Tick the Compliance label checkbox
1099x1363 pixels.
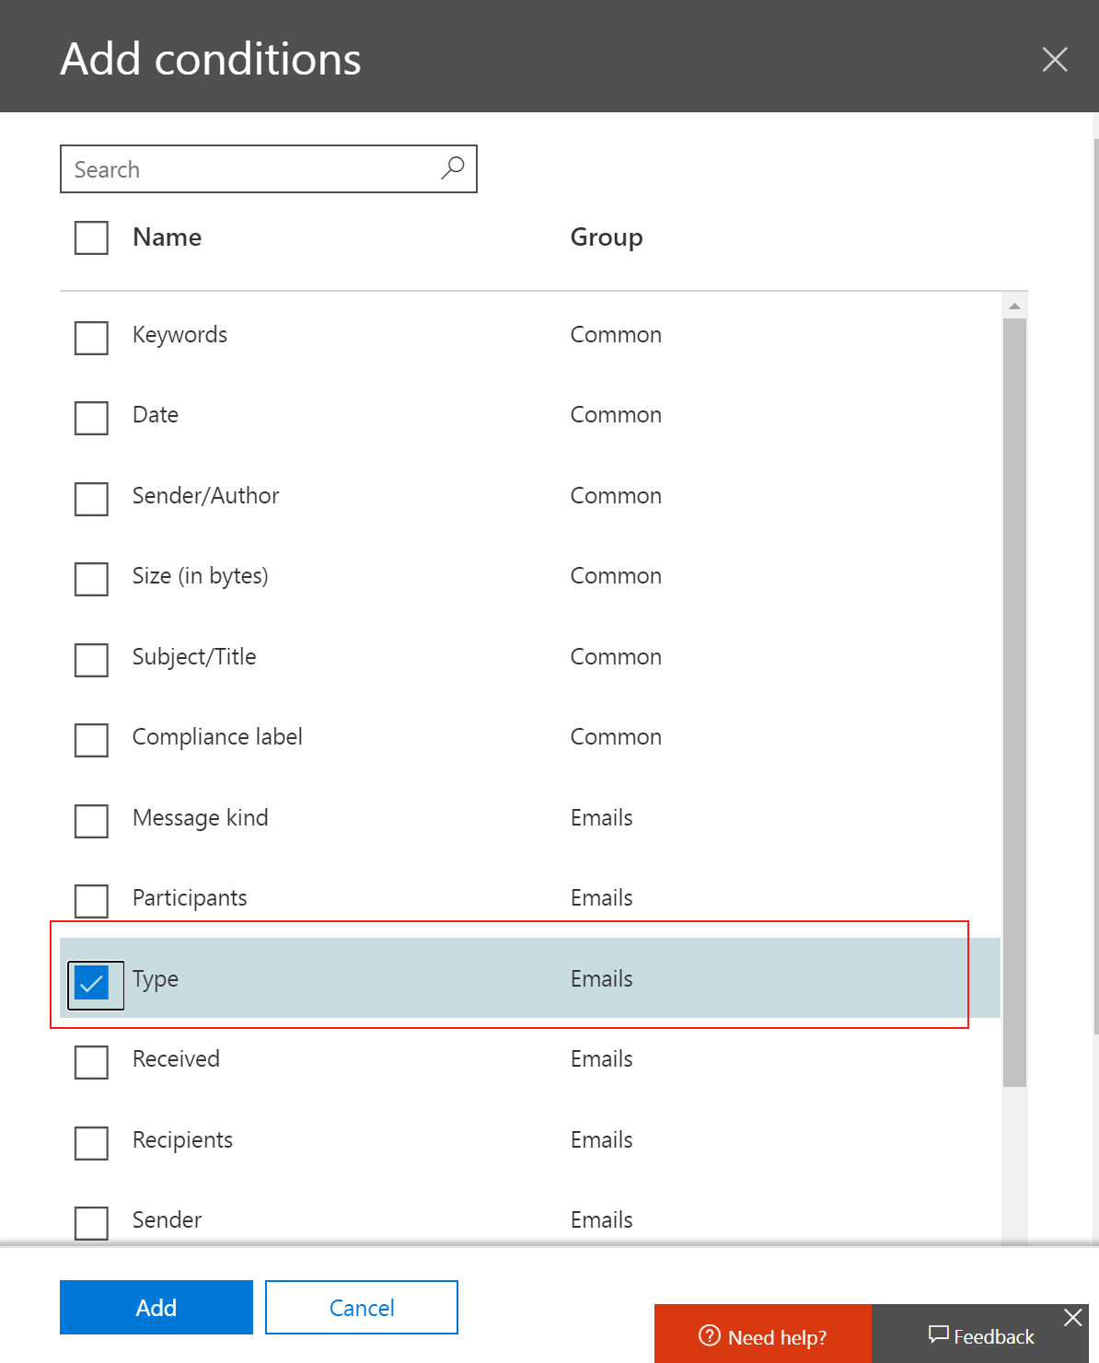91,740
